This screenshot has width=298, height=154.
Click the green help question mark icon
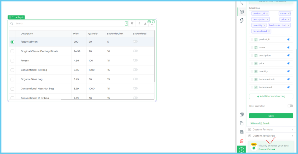point(242,150)
